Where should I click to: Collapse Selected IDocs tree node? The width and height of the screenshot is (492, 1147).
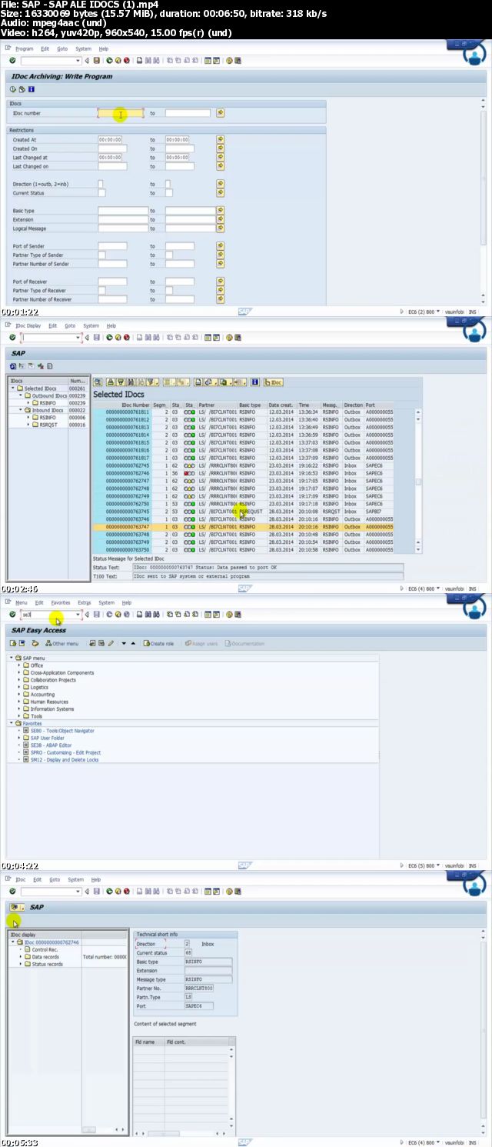point(13,388)
